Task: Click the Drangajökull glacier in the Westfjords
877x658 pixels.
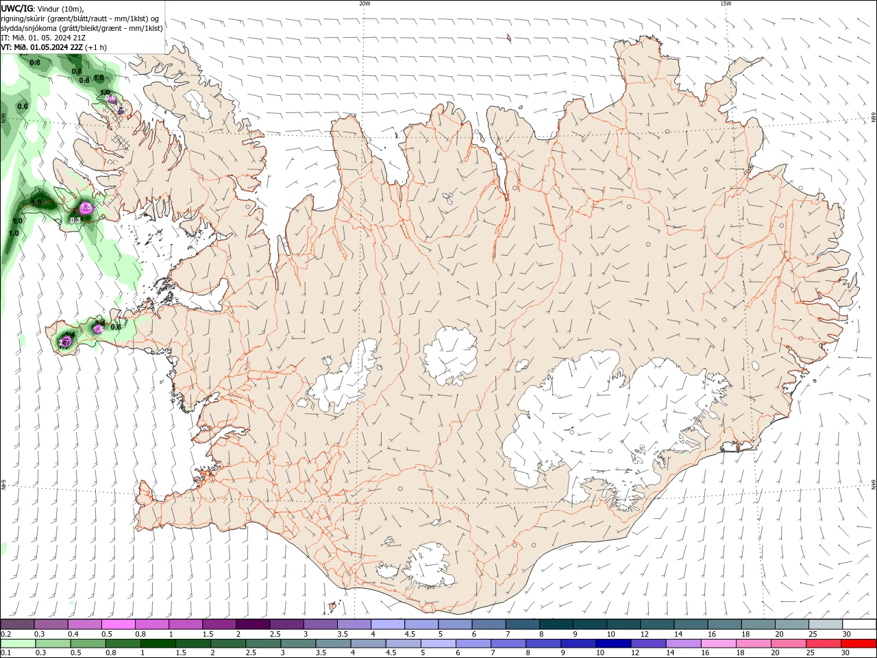Action: 199,103
